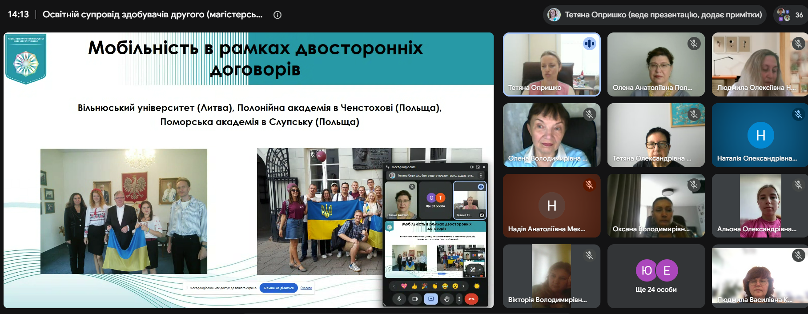Select Тетяна Опришко's video tile
Viewport: 808px width, 314px height.
point(551,64)
